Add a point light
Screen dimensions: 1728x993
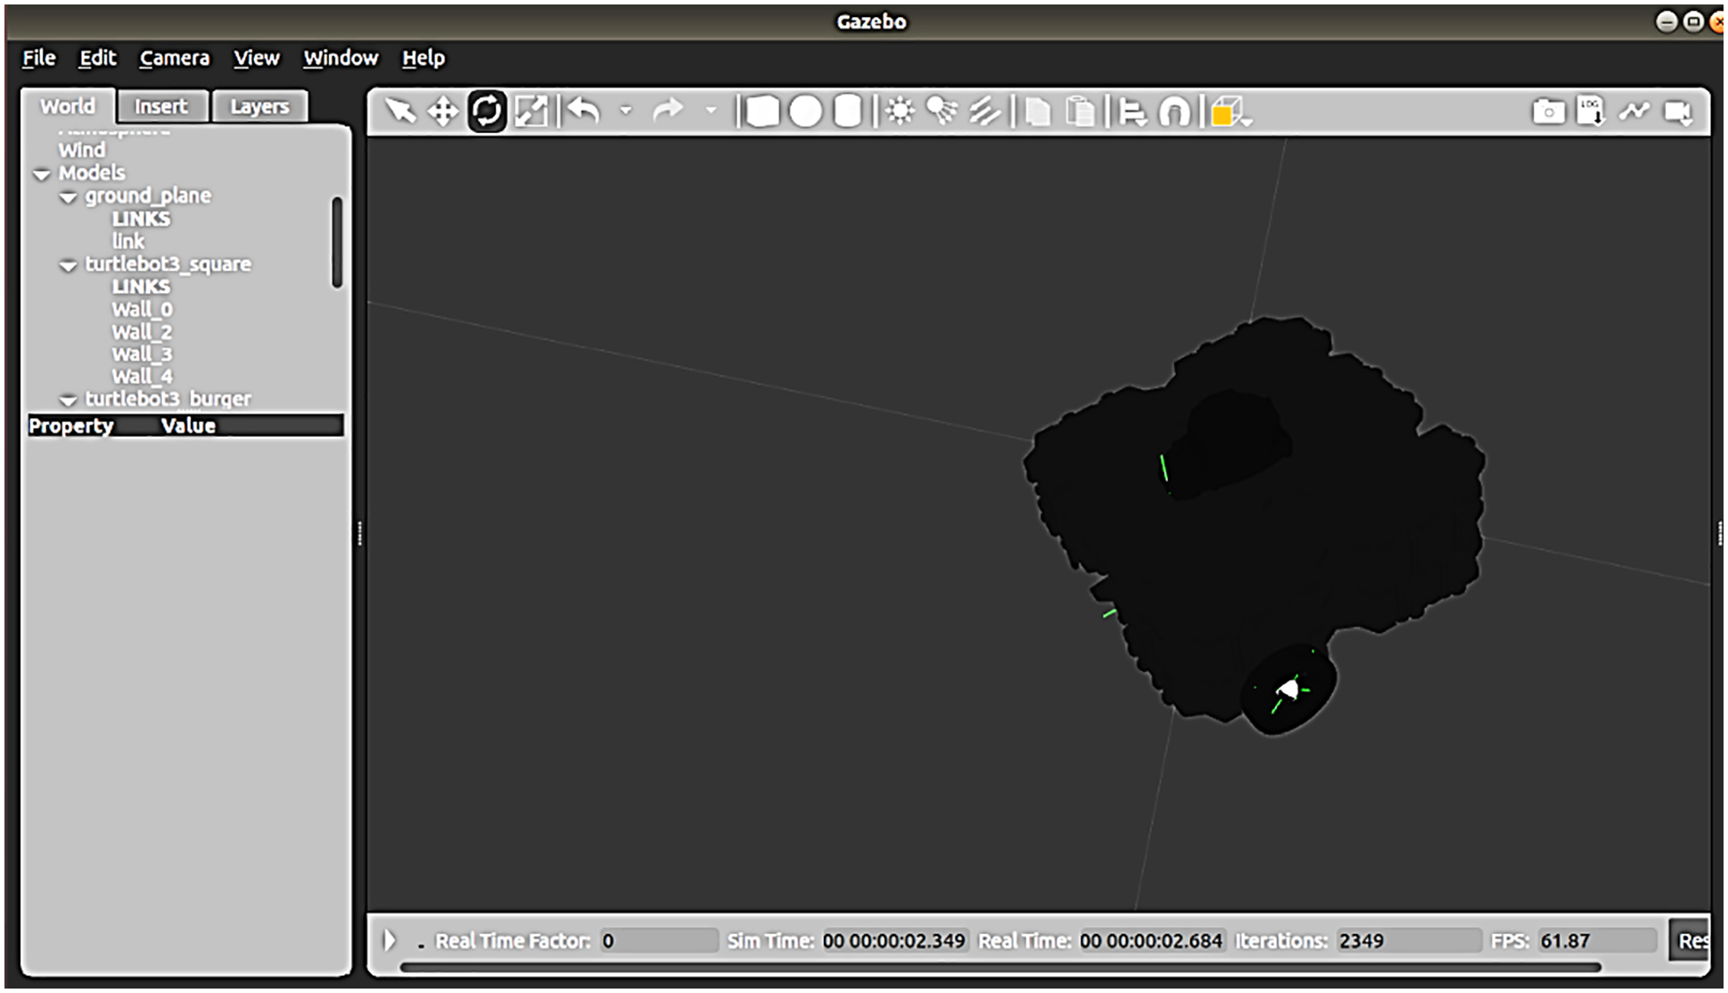click(900, 111)
